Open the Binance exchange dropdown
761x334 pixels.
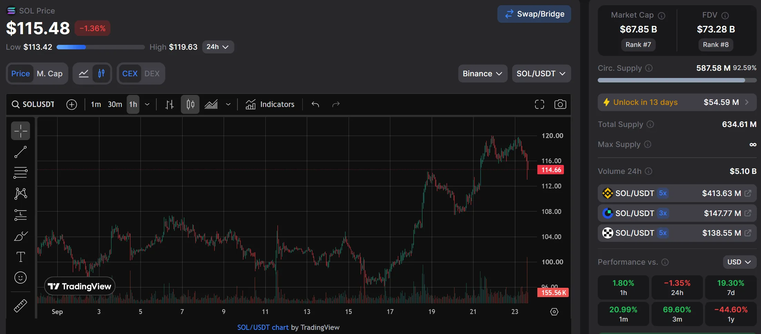pos(482,73)
